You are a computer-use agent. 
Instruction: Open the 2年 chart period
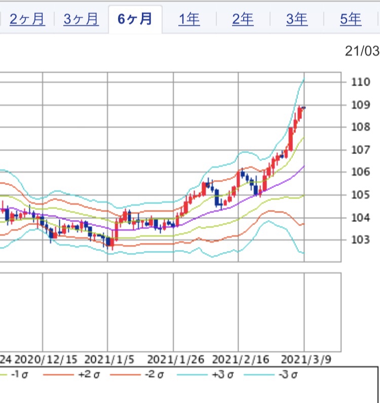(243, 19)
